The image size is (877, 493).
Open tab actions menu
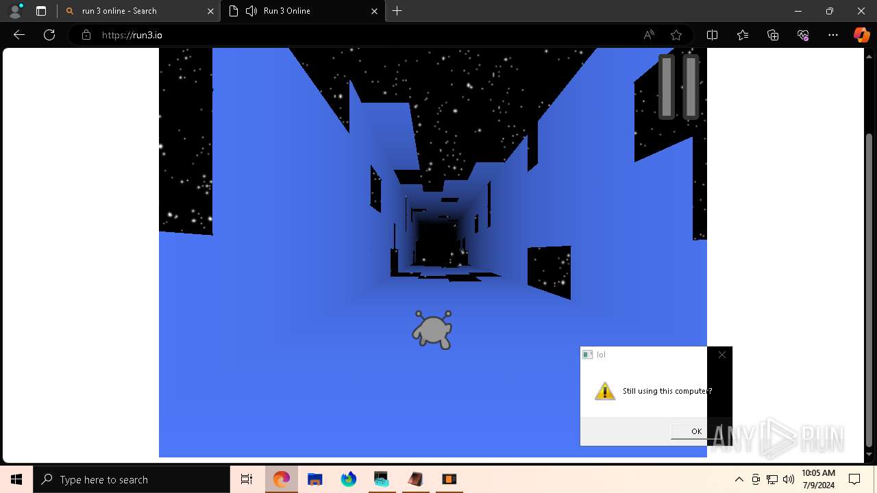(x=41, y=11)
